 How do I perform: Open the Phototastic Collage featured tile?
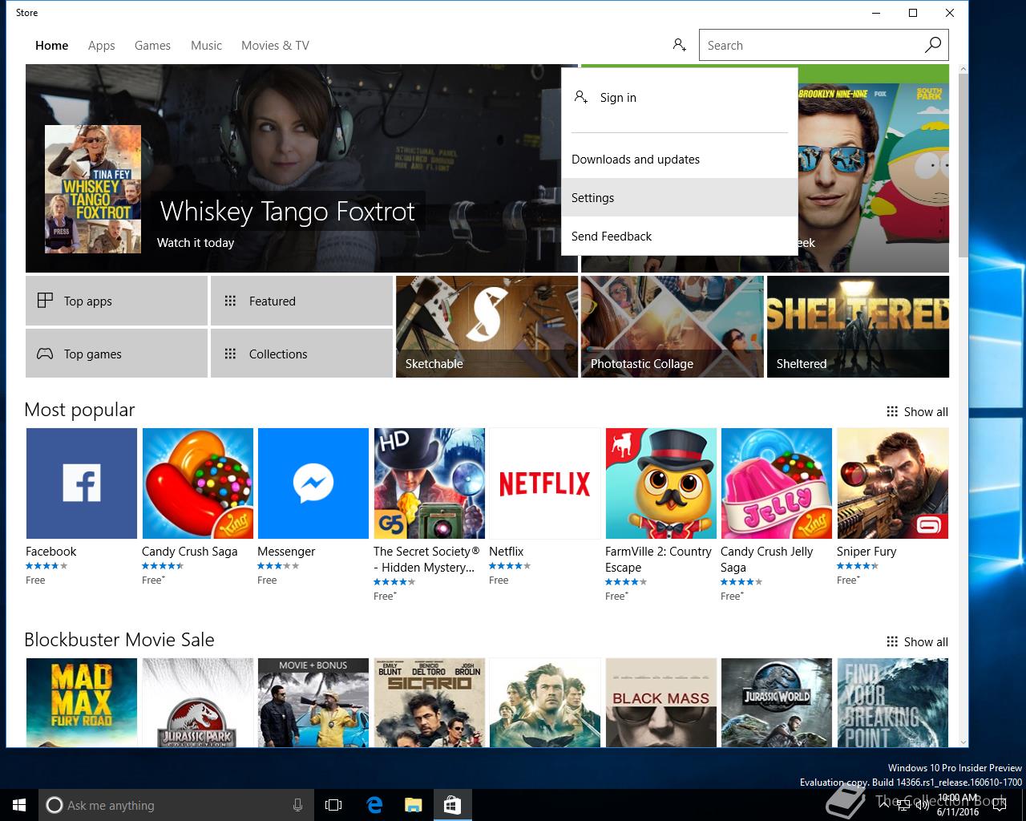[673, 326]
